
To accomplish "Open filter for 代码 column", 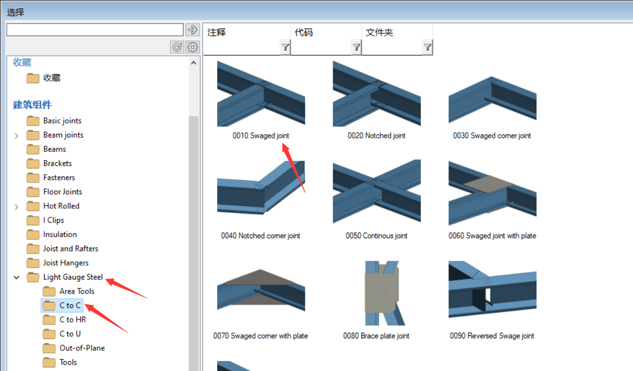I will click(x=356, y=48).
